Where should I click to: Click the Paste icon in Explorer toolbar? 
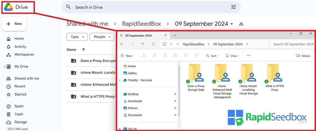pyautogui.click(x=165, y=56)
